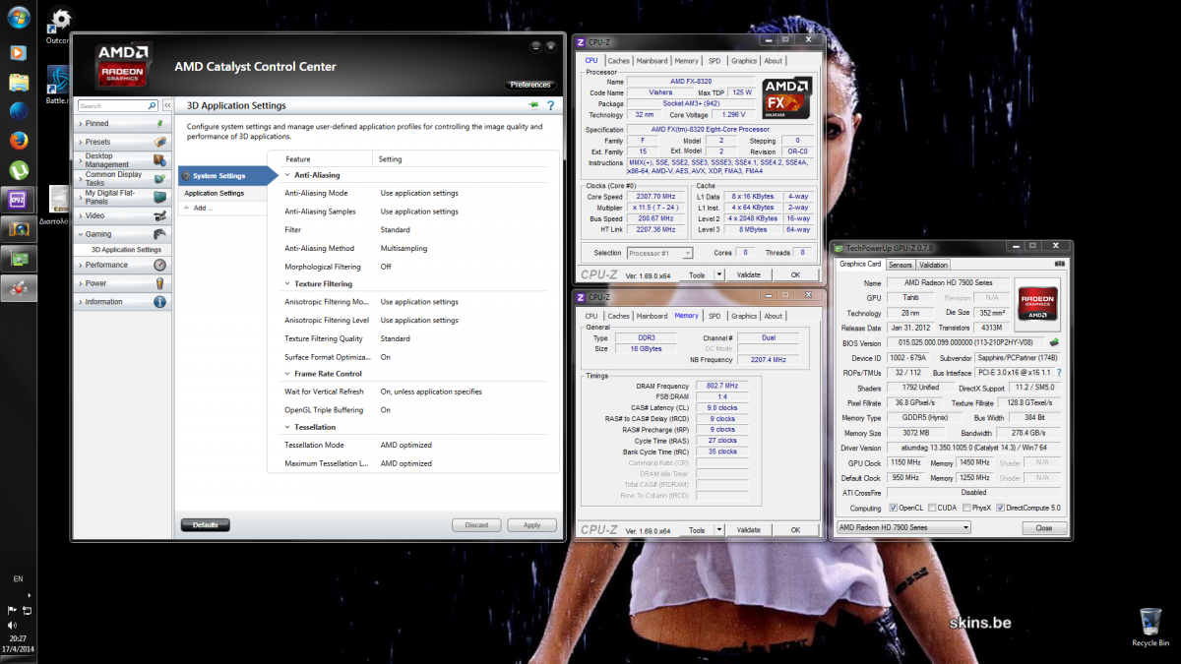This screenshot has height=664, width=1181.
Task: Open Catalyst help question mark icon
Action: [551, 105]
